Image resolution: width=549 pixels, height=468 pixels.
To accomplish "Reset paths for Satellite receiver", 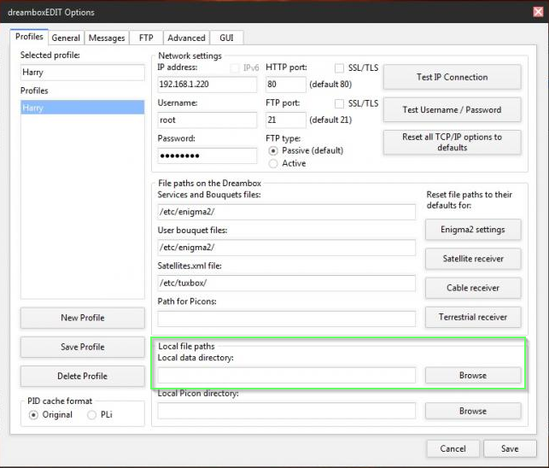I will [x=473, y=259].
